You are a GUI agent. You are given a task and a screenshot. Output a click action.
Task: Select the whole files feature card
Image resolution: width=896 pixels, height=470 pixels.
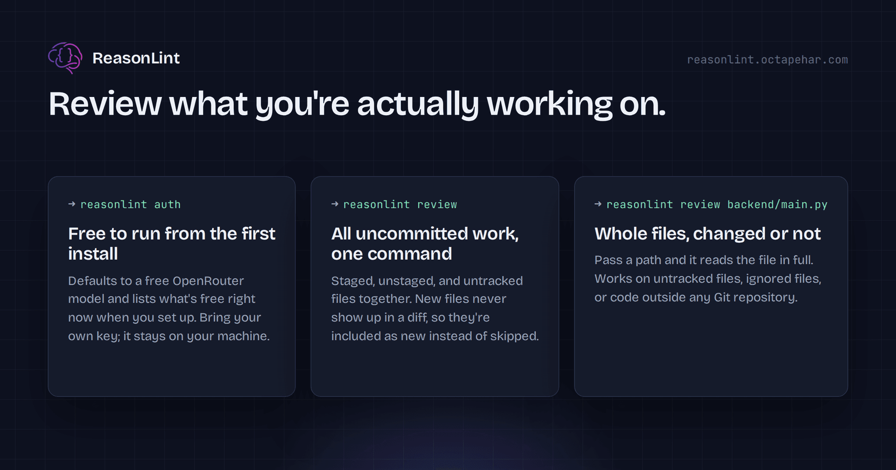(711, 286)
